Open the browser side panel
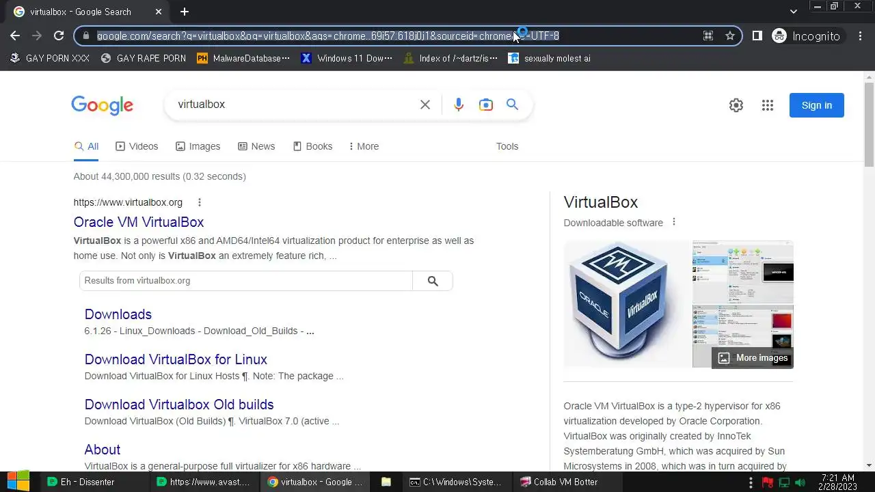The image size is (875, 492). pos(757,36)
